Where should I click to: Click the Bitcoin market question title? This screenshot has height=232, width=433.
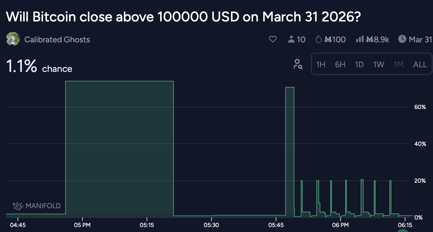(183, 17)
